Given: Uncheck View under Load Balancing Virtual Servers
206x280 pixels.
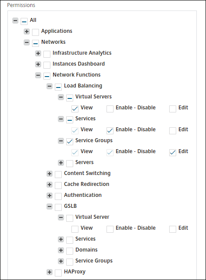Looking at the screenshot, I should pos(75,109).
